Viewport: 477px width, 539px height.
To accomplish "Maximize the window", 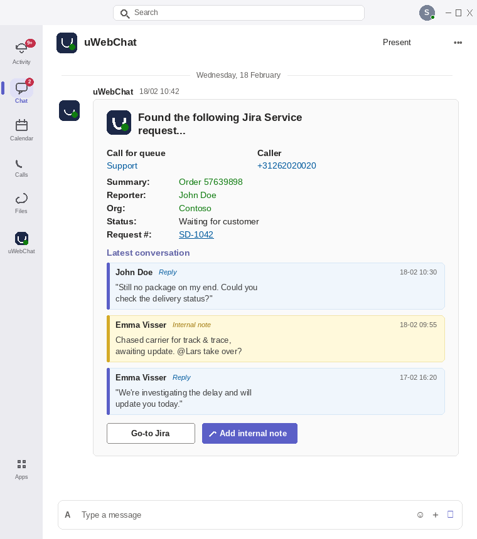I will pyautogui.click(x=458, y=13).
